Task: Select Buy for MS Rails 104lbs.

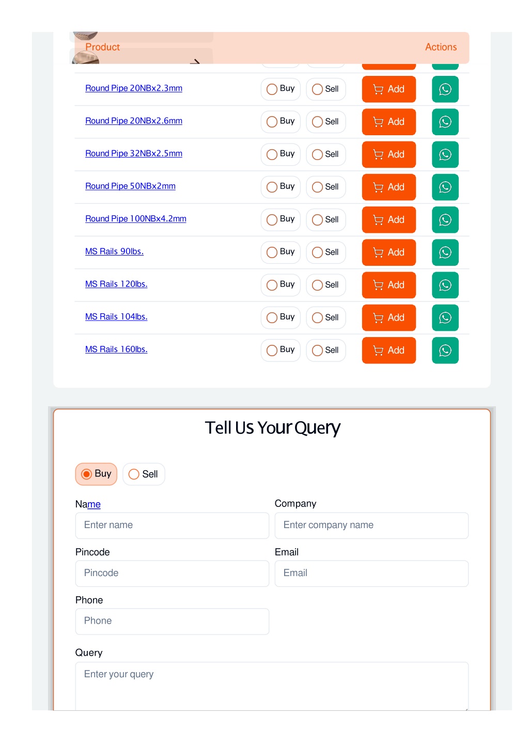Action: click(281, 317)
